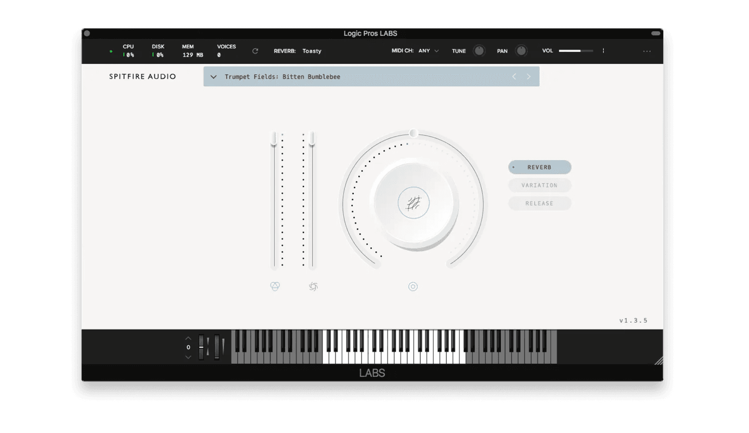The image size is (749, 433).
Task: Click the LABS logo at bottom
Action: click(372, 373)
